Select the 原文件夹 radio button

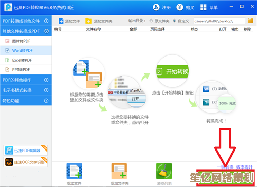click(151, 21)
